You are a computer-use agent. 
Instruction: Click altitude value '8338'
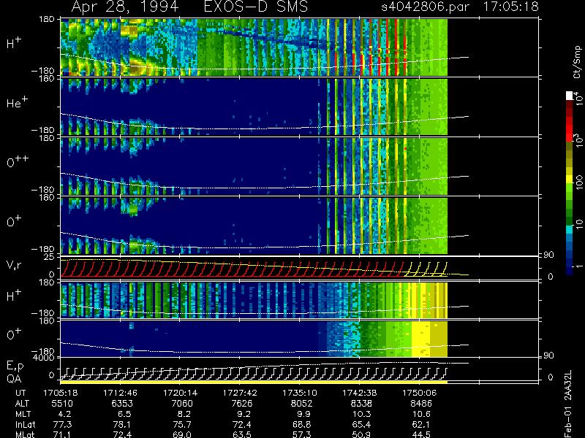point(361,404)
